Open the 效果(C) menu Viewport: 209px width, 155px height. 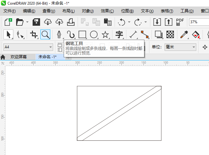107,11
